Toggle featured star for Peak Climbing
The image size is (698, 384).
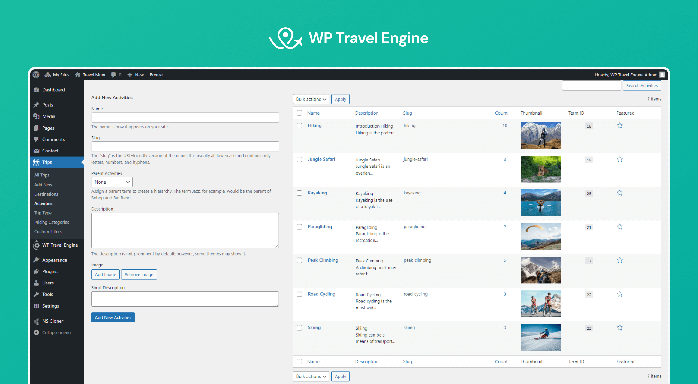point(620,260)
